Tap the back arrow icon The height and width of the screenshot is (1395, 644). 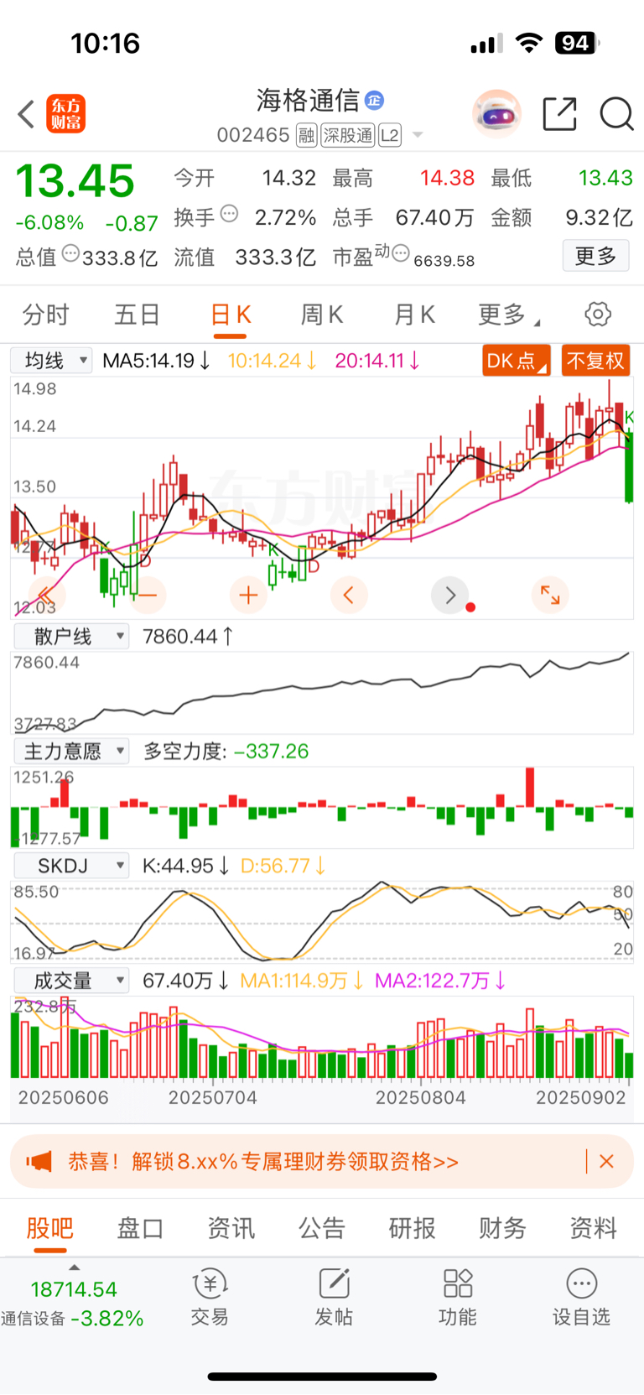coord(26,114)
